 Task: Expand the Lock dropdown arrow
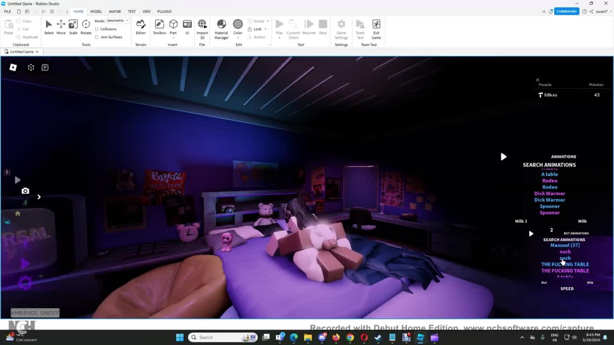(266, 29)
